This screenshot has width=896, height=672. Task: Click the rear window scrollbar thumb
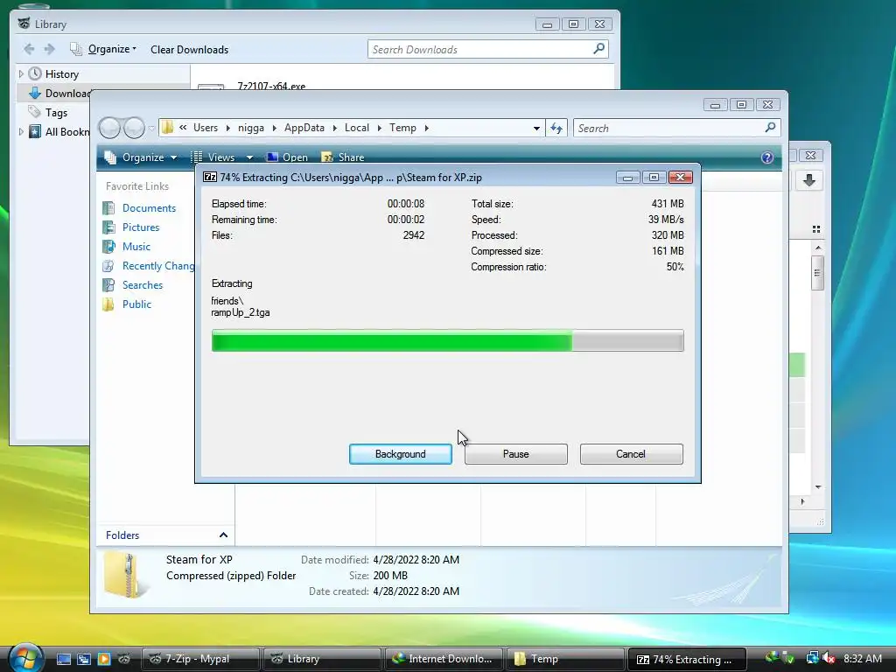(818, 273)
